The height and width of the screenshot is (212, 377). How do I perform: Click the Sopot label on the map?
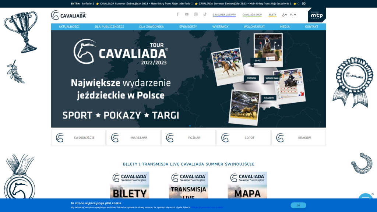tap(258, 61)
